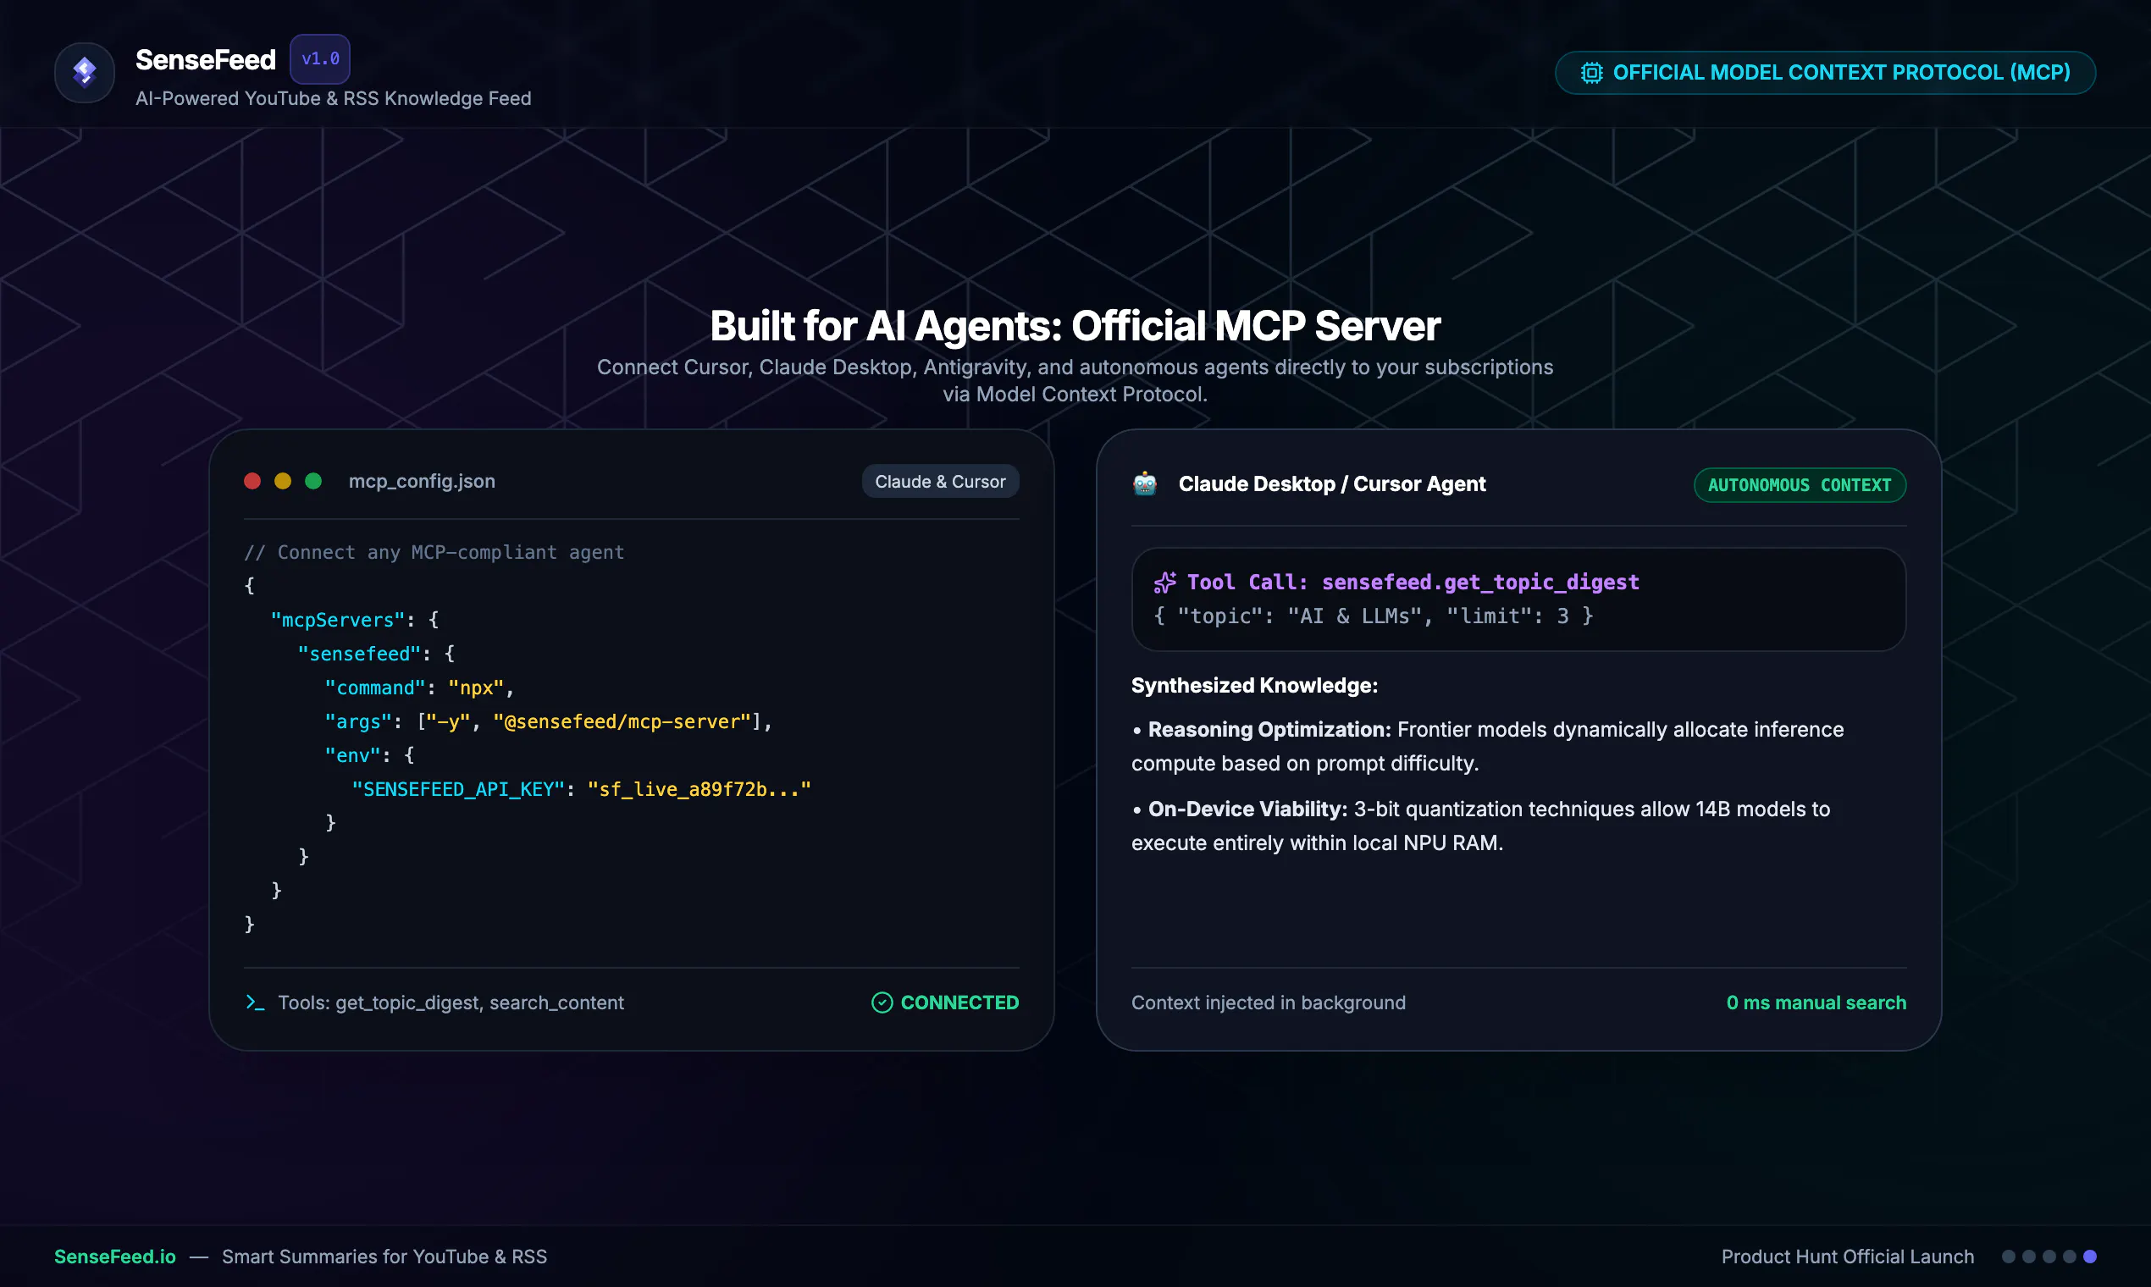Click the Claude & Cursor tag
Viewport: 2151px width, 1287px height.
pyautogui.click(x=940, y=481)
